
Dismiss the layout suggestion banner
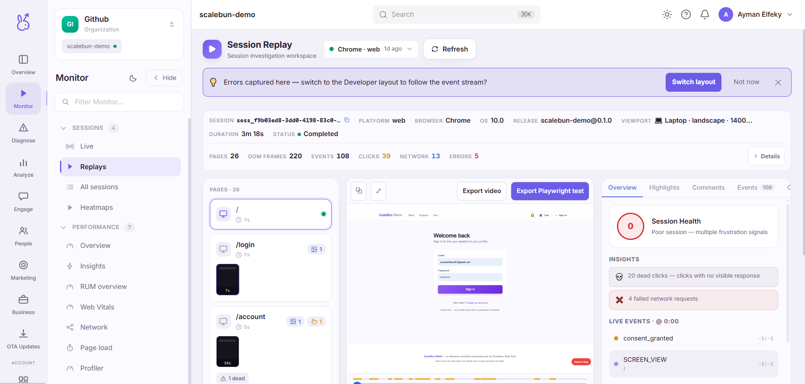[778, 82]
